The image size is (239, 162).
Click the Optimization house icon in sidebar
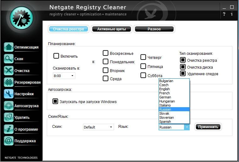[x=8, y=47]
